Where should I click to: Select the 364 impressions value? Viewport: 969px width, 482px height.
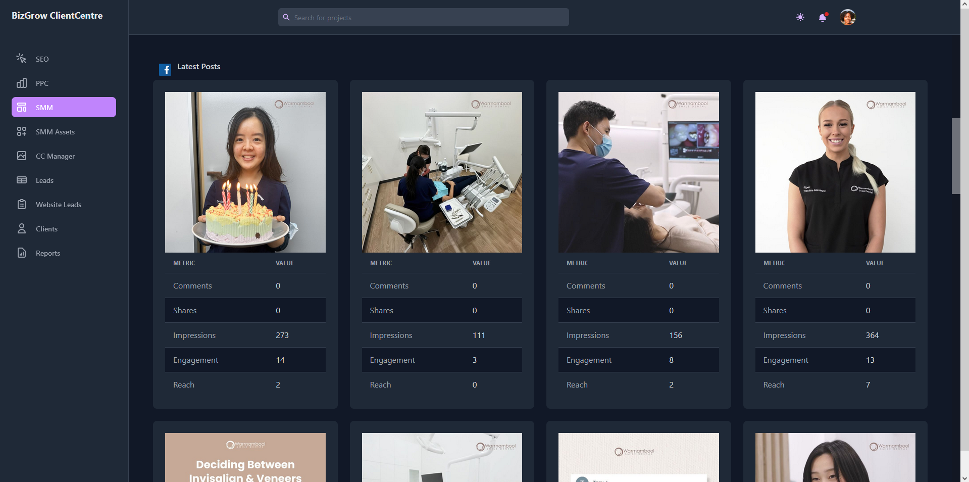click(x=872, y=335)
